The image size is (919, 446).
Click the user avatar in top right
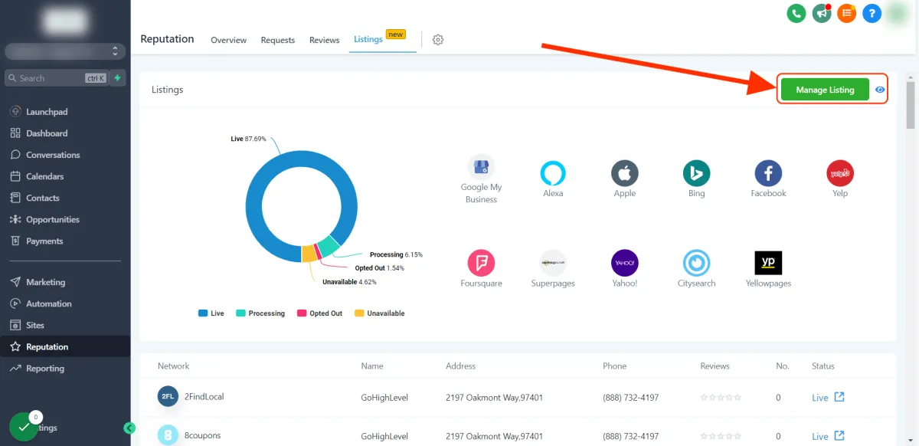pyautogui.click(x=897, y=13)
